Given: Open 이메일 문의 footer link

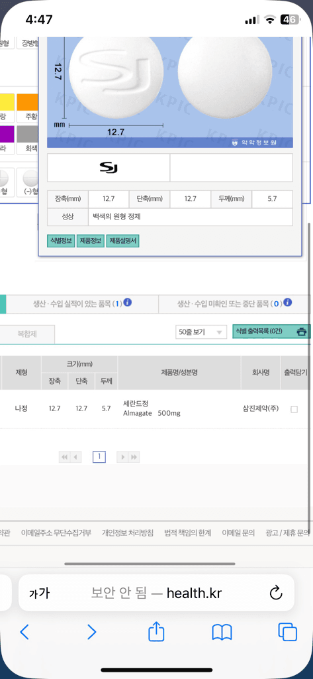Looking at the screenshot, I should pos(238,533).
